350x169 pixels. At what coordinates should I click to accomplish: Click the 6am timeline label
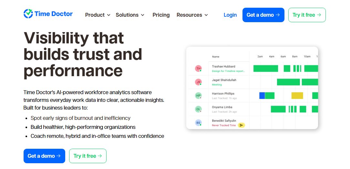point(283,57)
